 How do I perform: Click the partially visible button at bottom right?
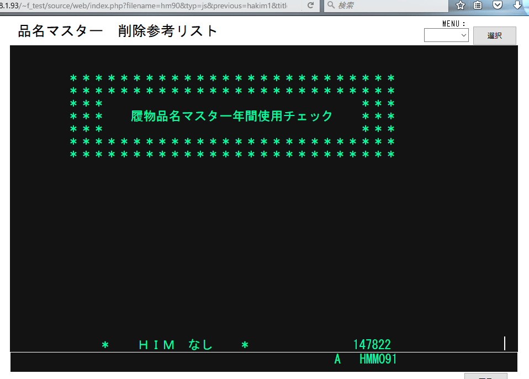point(485,376)
